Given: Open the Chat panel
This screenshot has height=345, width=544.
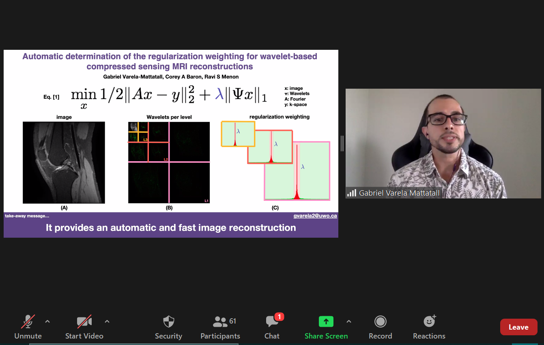Looking at the screenshot, I should (x=271, y=327).
